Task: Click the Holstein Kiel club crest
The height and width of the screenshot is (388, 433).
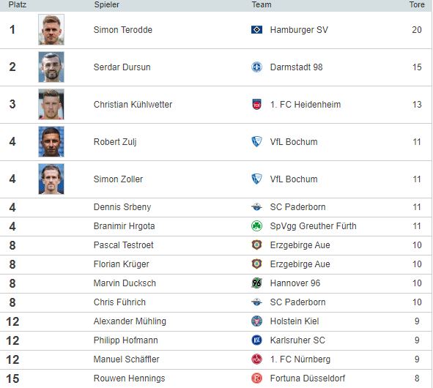Action: (256, 321)
